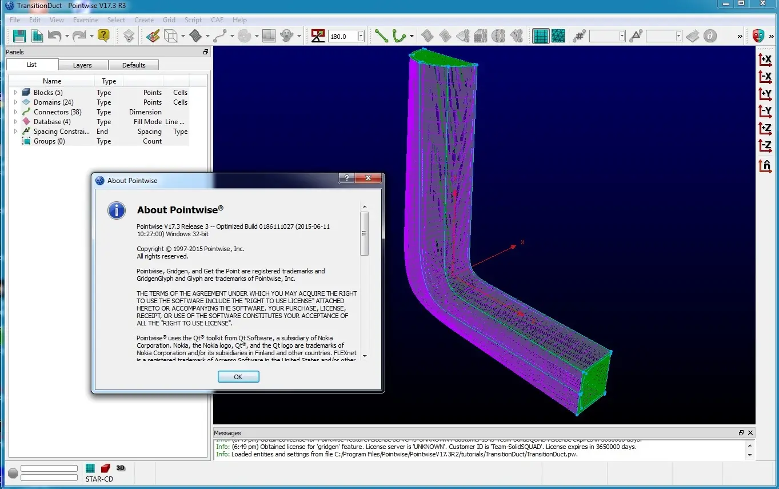Set view to +Z axis
The width and height of the screenshot is (779, 489).
click(x=765, y=128)
